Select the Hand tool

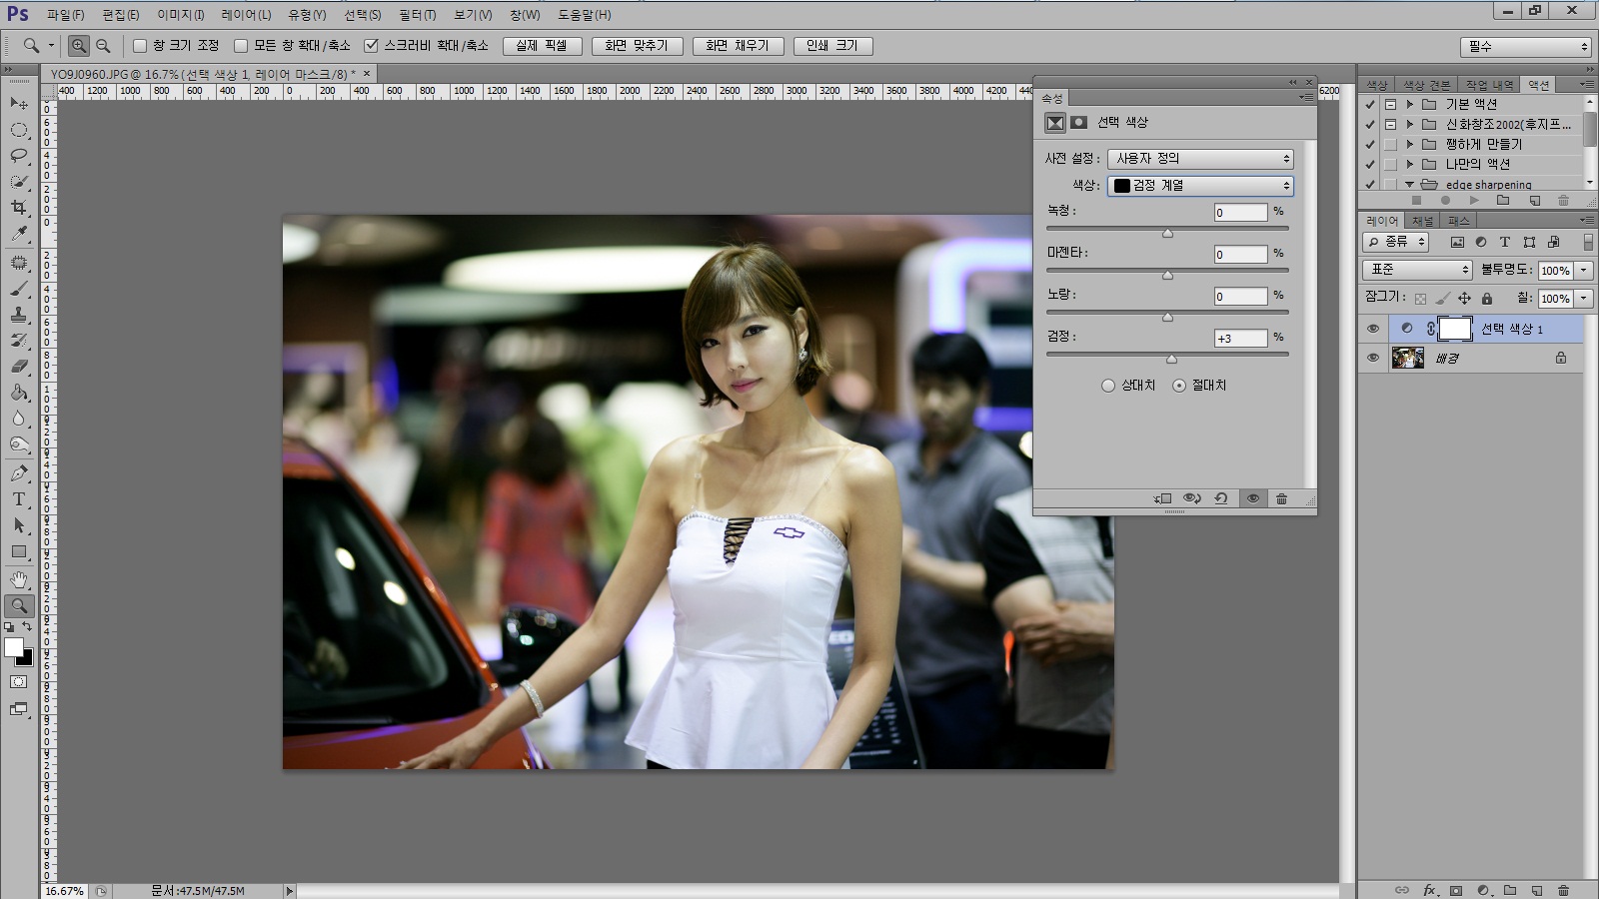(x=19, y=579)
